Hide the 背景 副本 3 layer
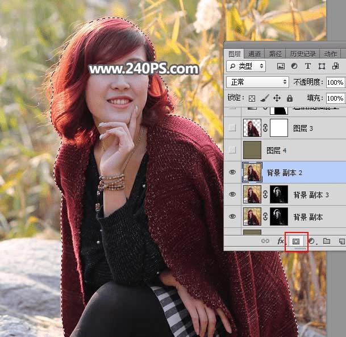Screen dimensions: 346x337 (232, 194)
